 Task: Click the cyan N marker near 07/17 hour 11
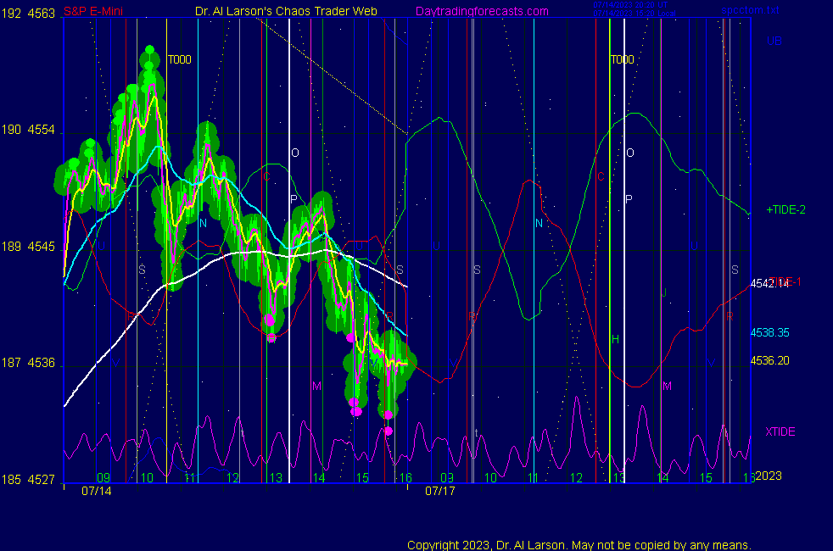click(x=539, y=223)
